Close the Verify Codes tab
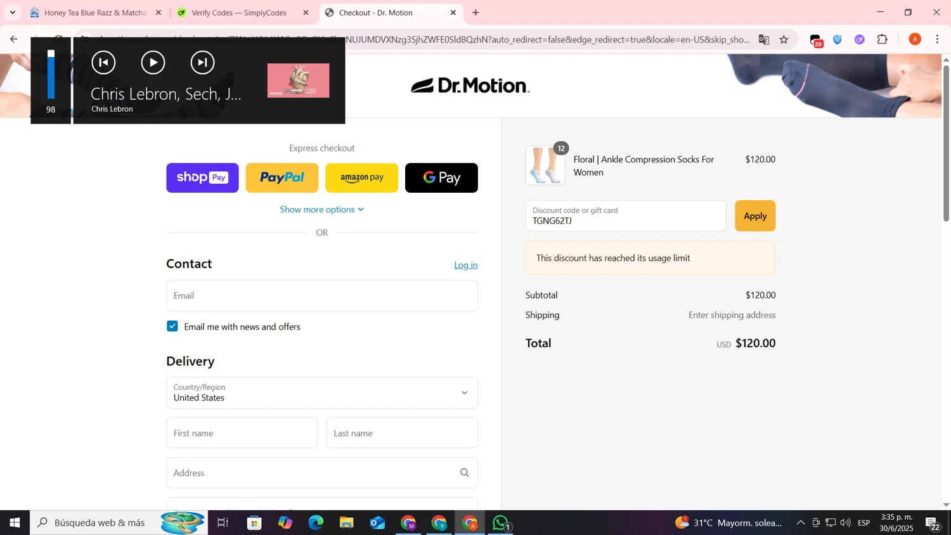The image size is (951, 535). tap(306, 13)
